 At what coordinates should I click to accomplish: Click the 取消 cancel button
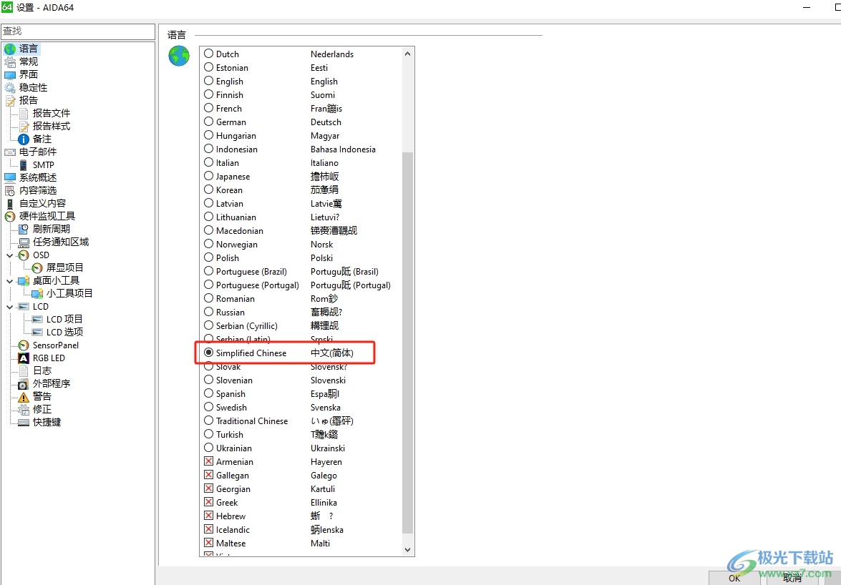point(792,578)
